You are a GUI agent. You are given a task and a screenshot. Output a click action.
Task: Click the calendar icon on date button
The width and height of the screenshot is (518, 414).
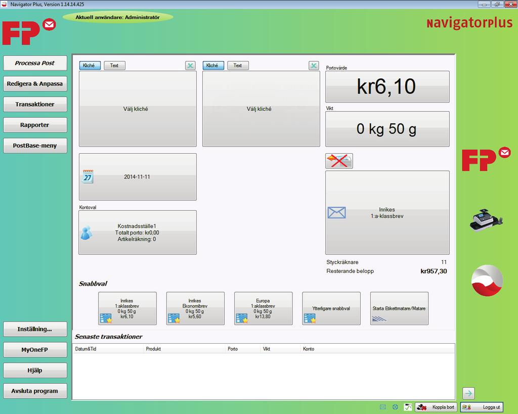88,176
